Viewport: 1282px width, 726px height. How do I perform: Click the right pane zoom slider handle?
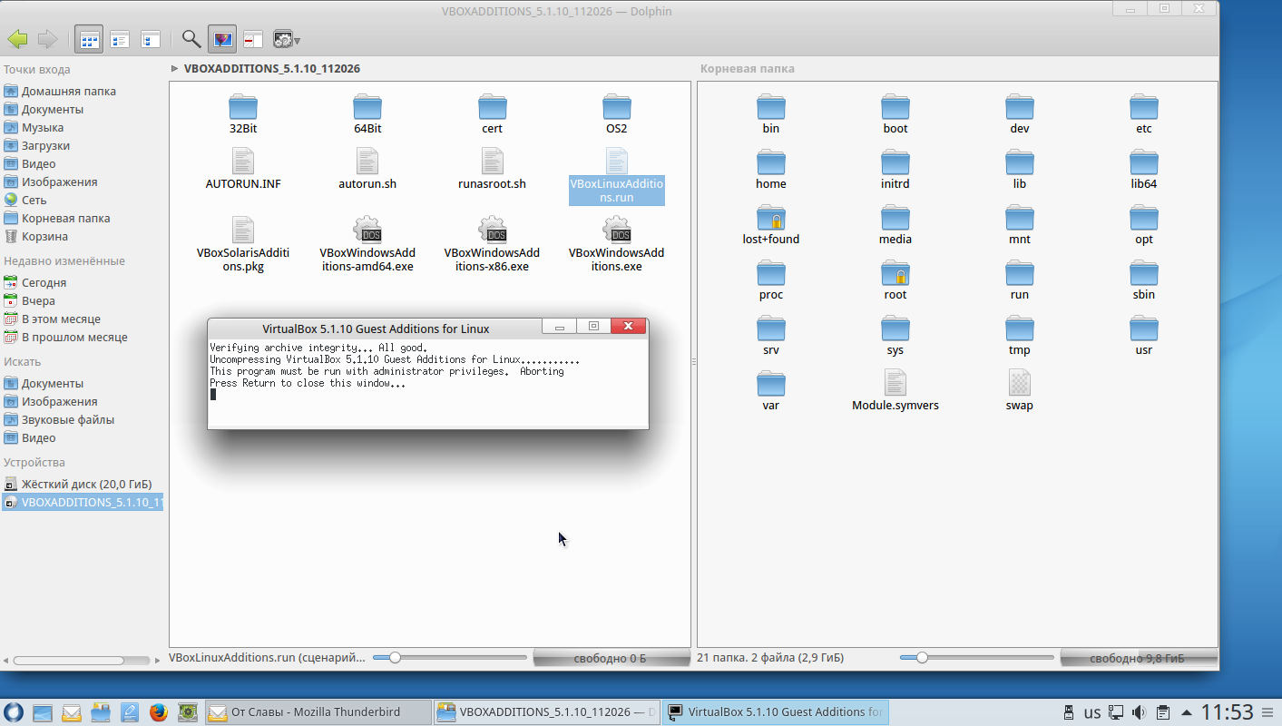point(922,657)
